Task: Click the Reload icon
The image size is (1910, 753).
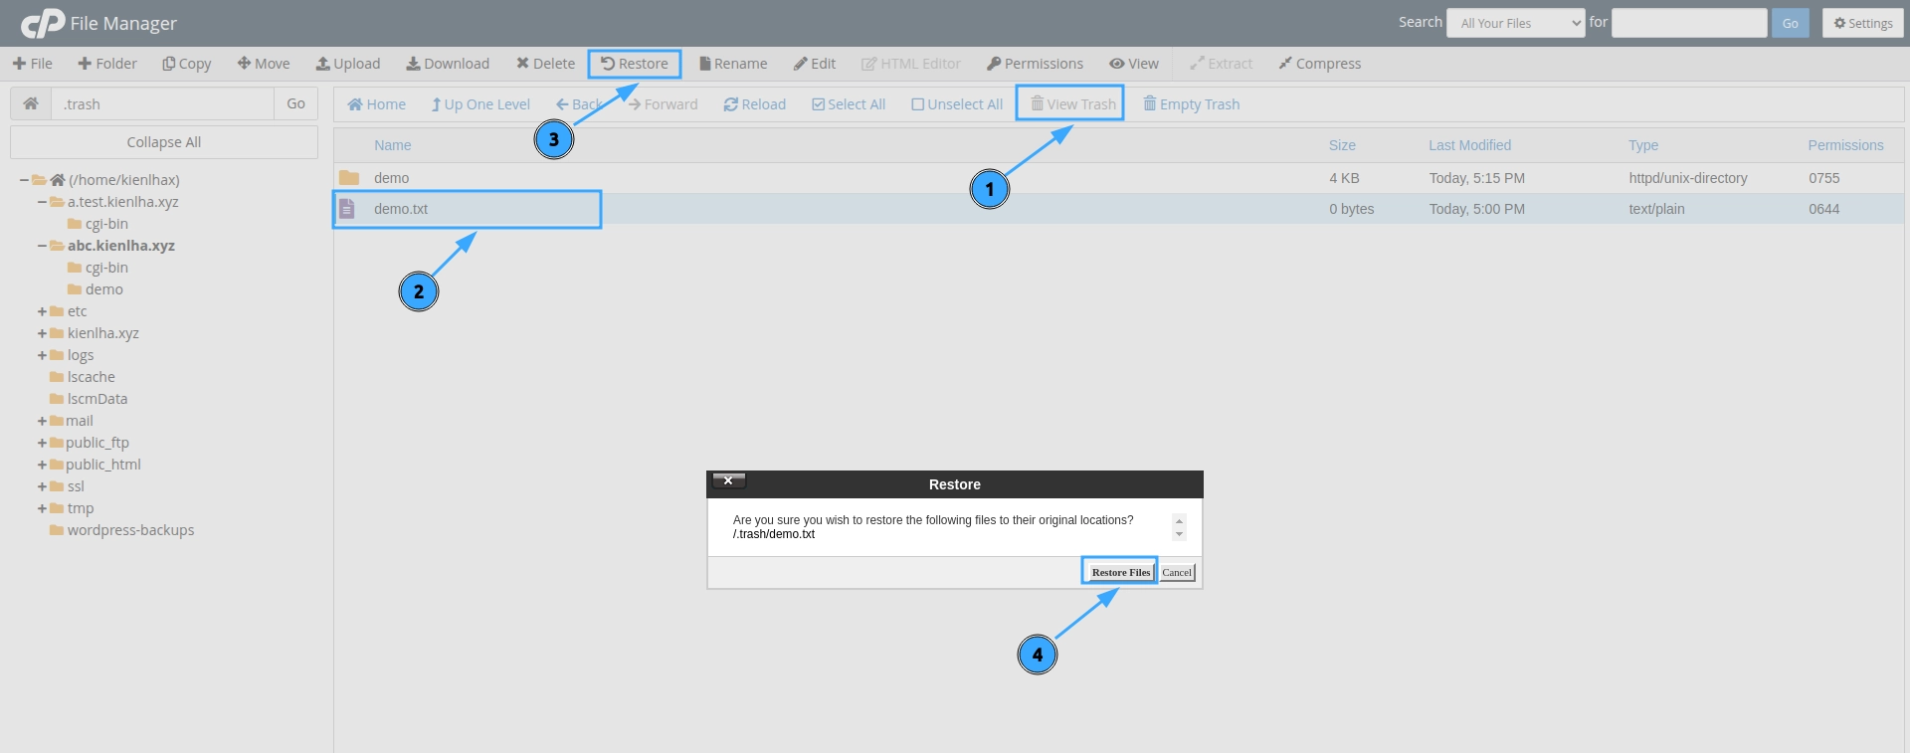Action: tap(731, 104)
